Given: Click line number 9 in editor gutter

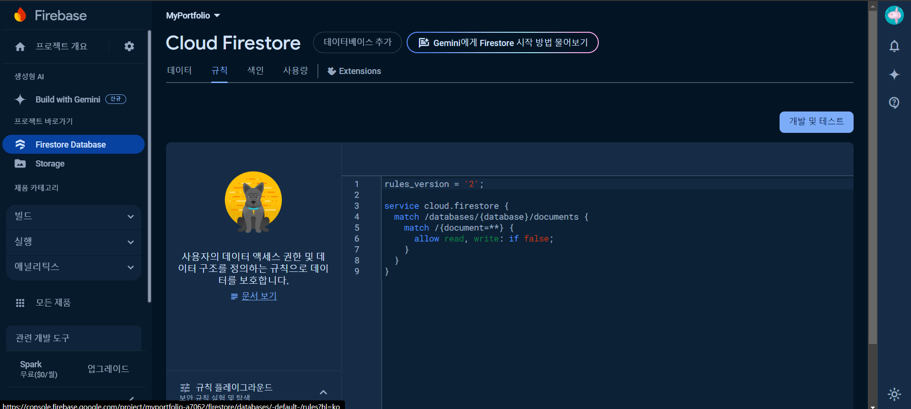Looking at the screenshot, I should [357, 271].
